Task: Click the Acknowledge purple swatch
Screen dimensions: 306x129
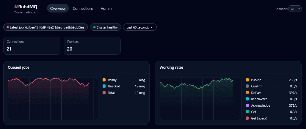Action: (x=247, y=106)
